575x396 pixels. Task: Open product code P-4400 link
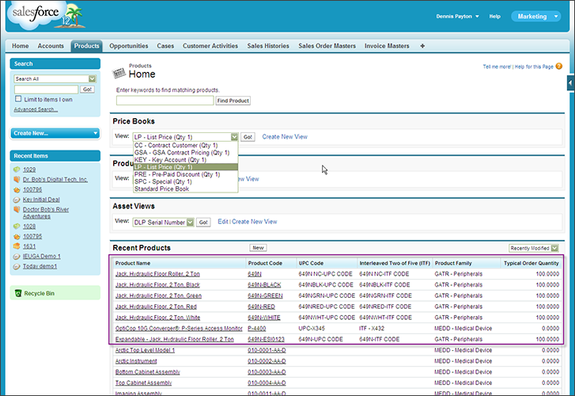pos(257,329)
